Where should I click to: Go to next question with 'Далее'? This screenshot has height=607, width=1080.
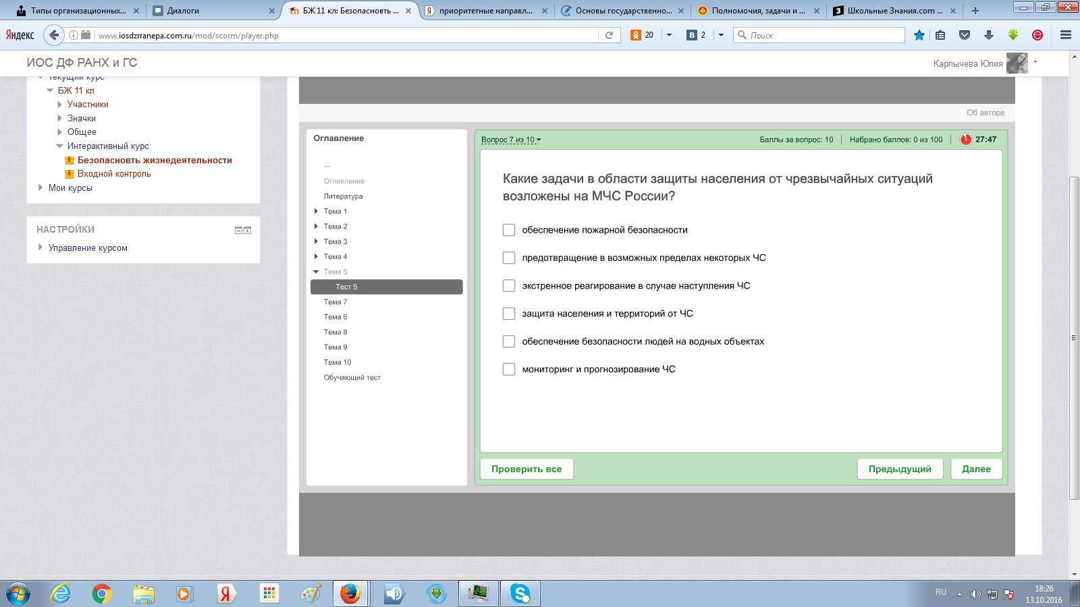pyautogui.click(x=976, y=469)
